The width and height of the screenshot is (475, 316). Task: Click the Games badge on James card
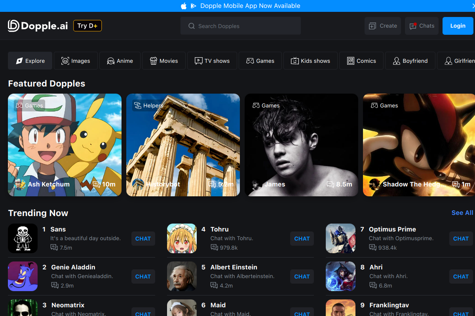pos(266,105)
